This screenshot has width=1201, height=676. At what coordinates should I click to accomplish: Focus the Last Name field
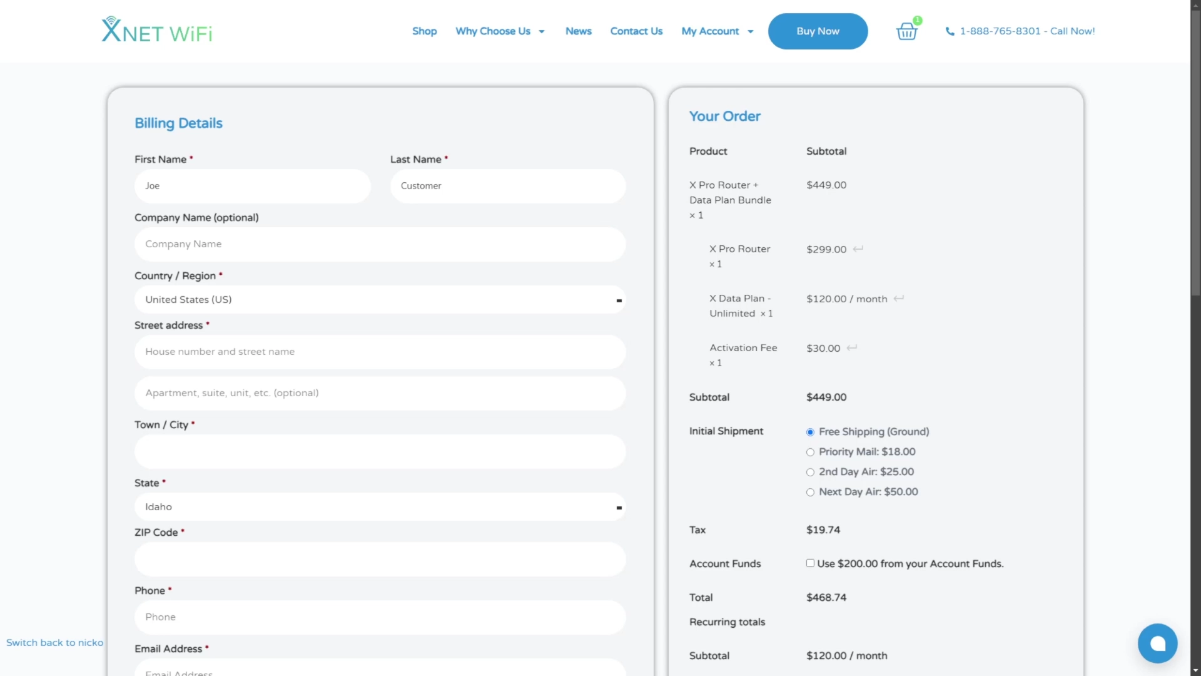click(508, 186)
